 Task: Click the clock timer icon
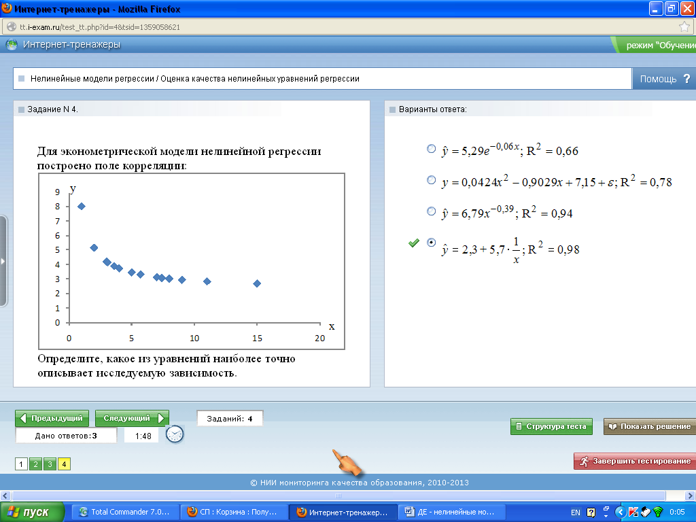coord(175,434)
